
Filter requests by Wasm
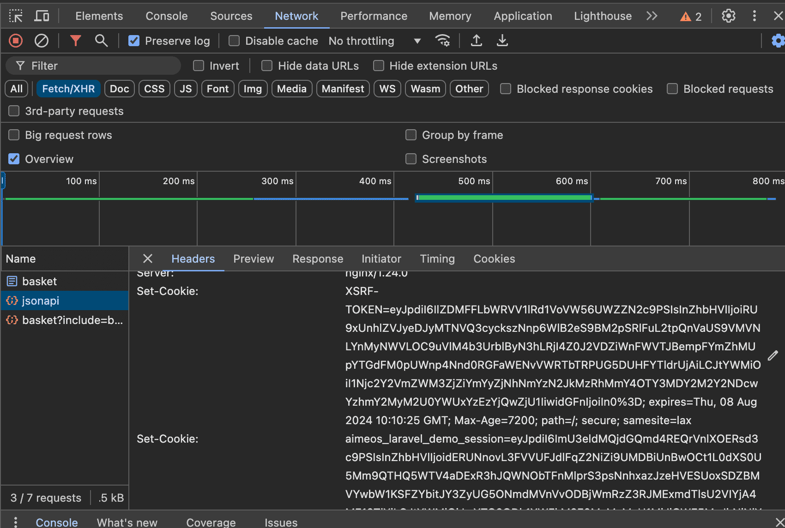pos(425,89)
